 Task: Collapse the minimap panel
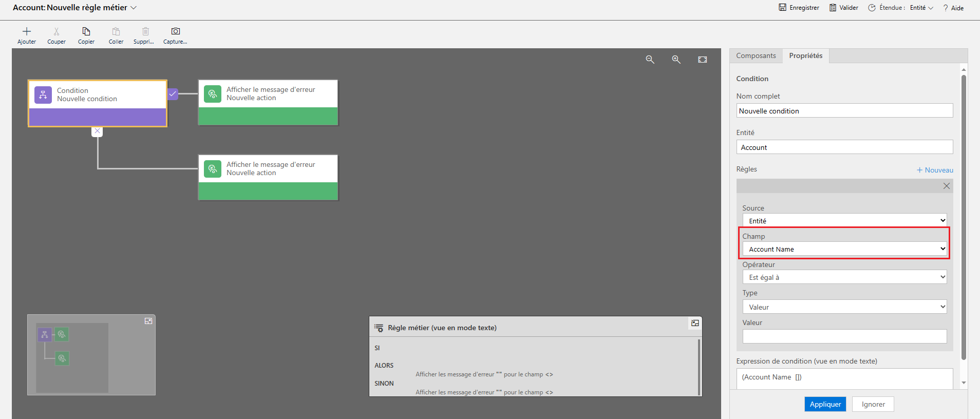(x=148, y=321)
